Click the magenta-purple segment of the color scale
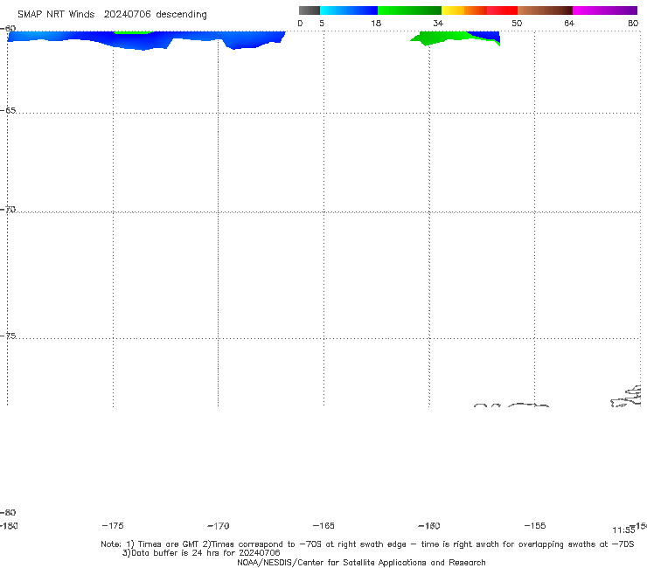Screen dimensions: 647x568 click(x=605, y=10)
